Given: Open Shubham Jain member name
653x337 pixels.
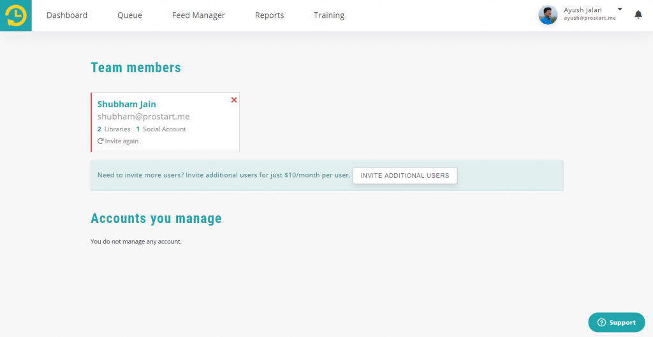Looking at the screenshot, I should pyautogui.click(x=127, y=104).
